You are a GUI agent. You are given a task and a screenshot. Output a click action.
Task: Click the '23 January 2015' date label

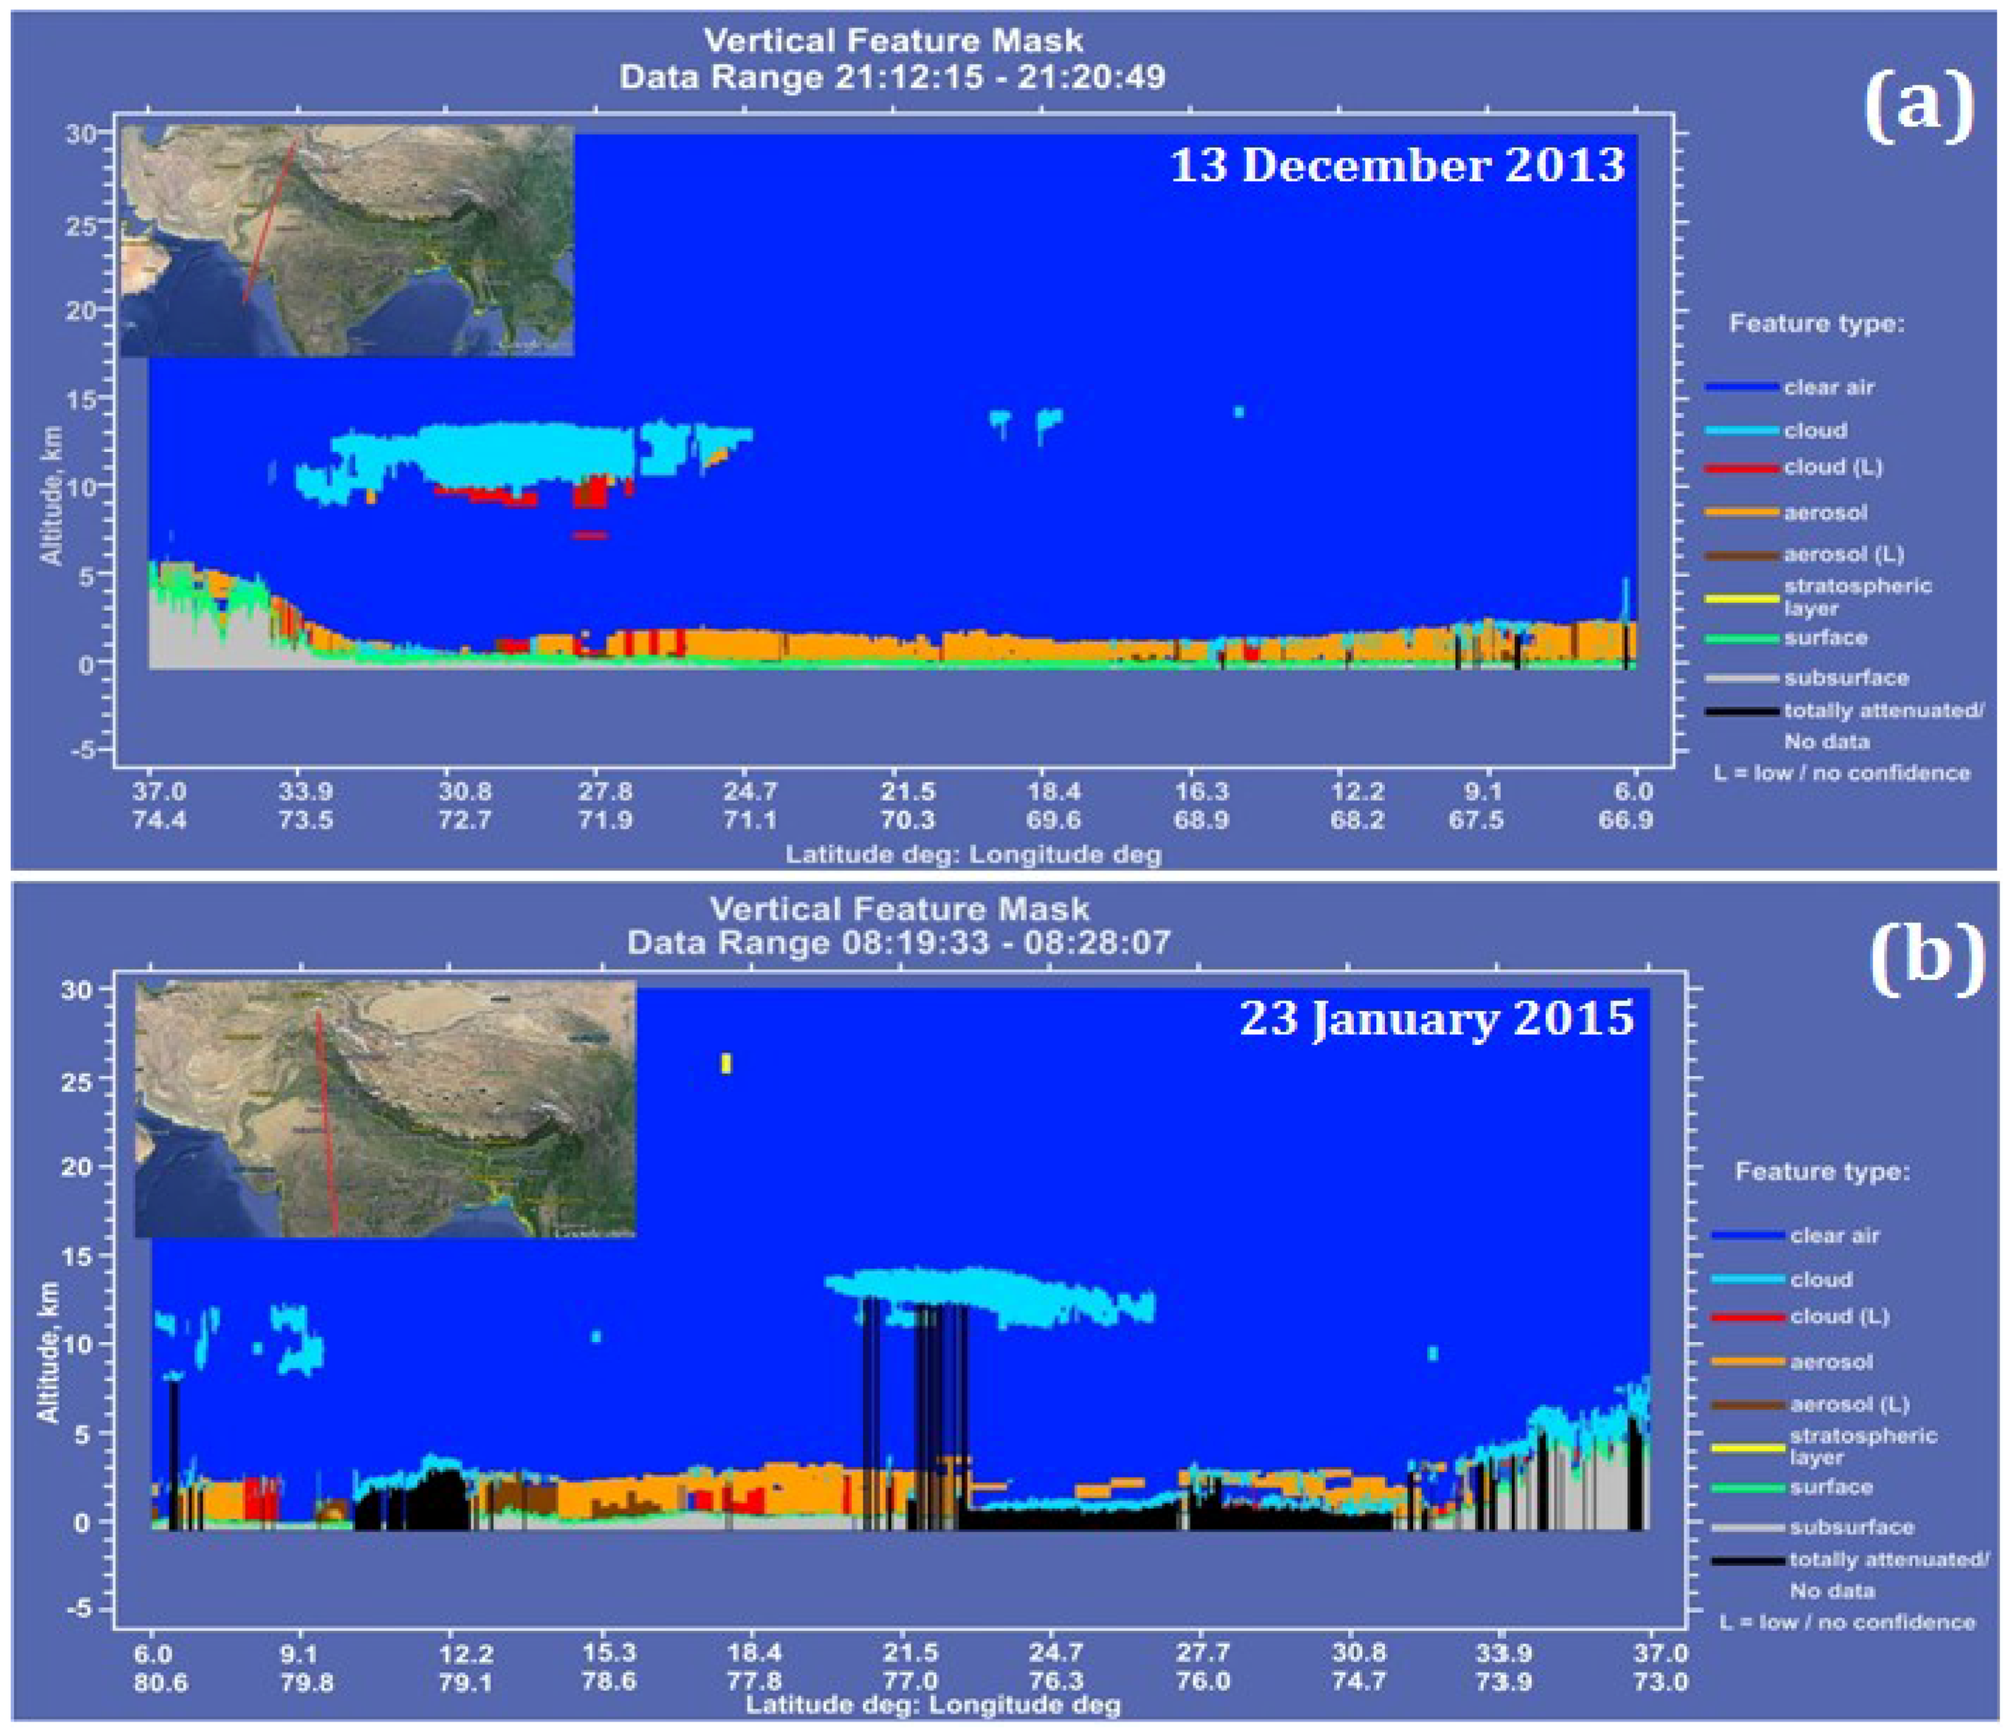tap(1436, 1019)
